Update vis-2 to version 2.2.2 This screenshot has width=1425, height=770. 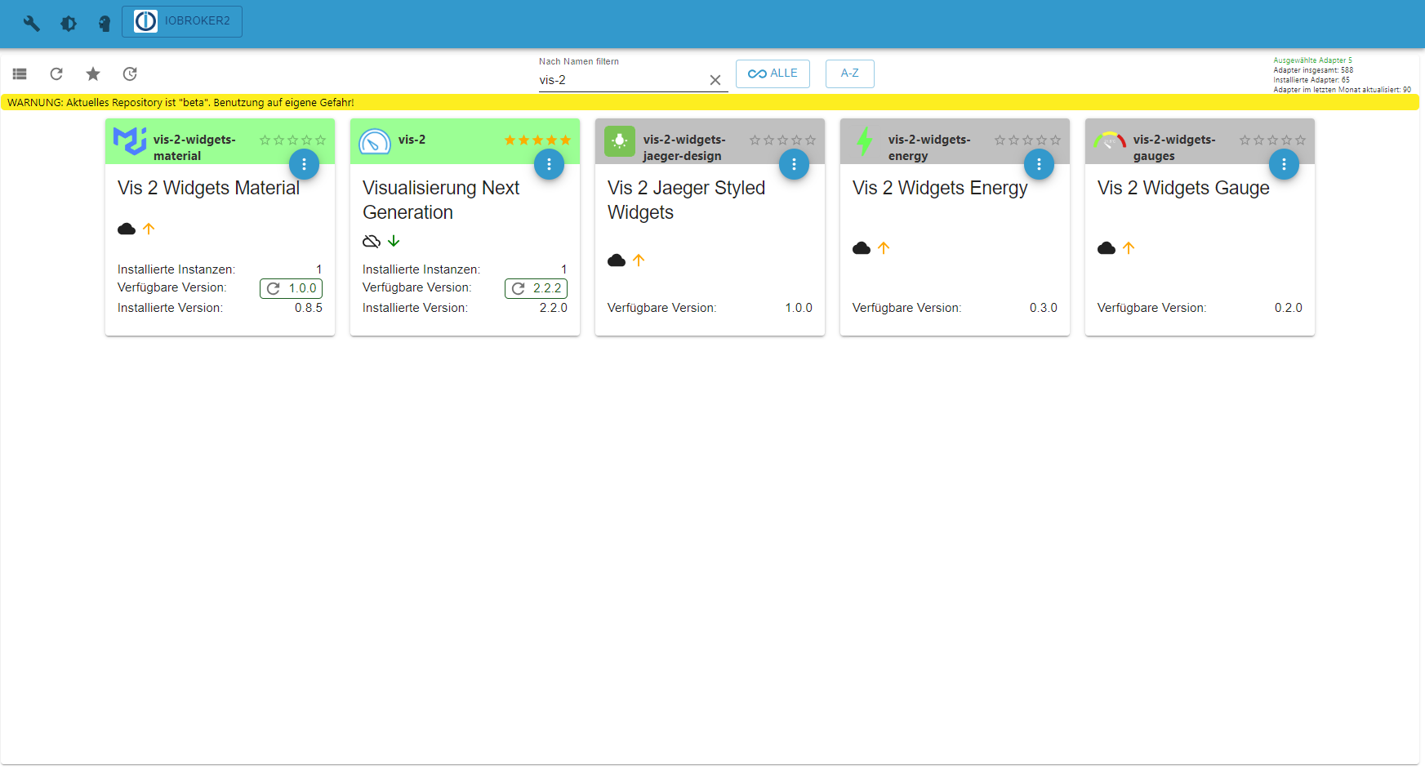pyautogui.click(x=536, y=288)
